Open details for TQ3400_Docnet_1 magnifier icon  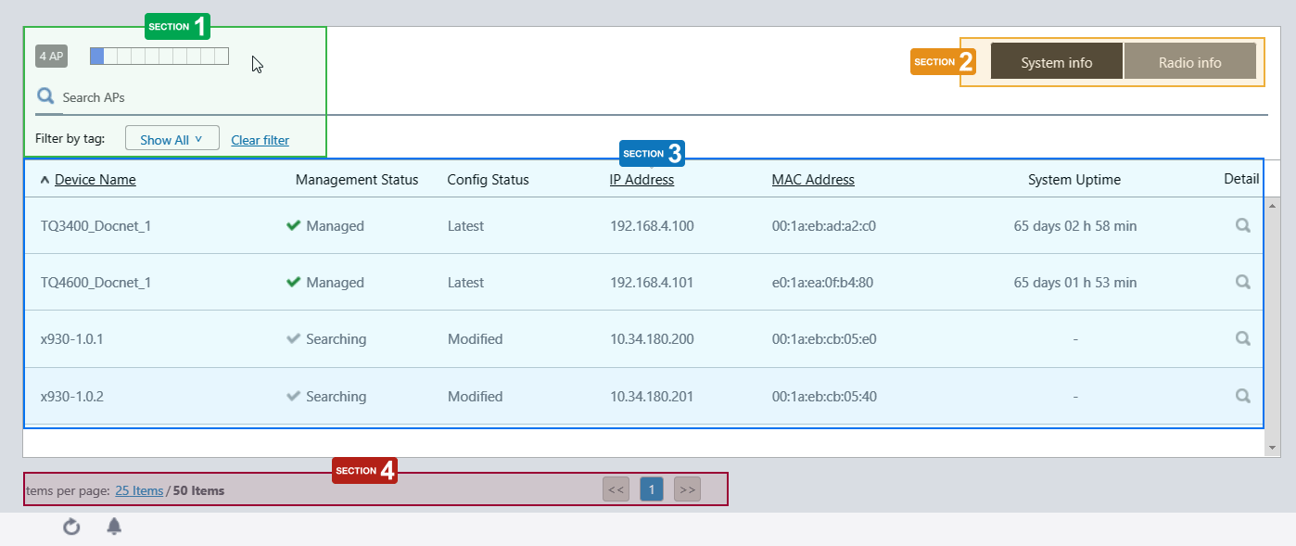(1242, 225)
